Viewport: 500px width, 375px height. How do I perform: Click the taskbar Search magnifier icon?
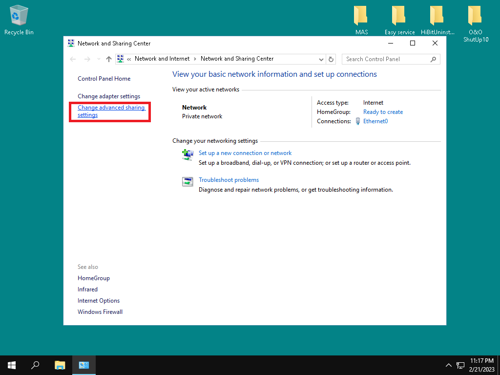[35, 365]
